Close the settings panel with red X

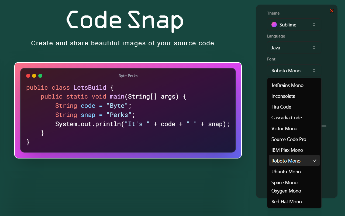click(332, 11)
